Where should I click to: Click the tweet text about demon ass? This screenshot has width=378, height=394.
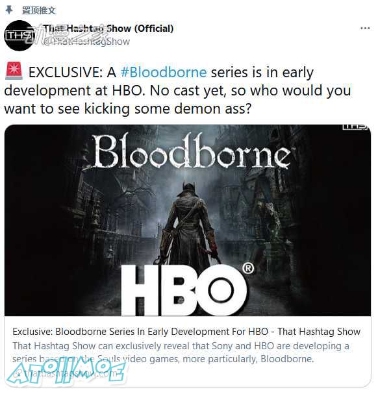[x=177, y=90]
